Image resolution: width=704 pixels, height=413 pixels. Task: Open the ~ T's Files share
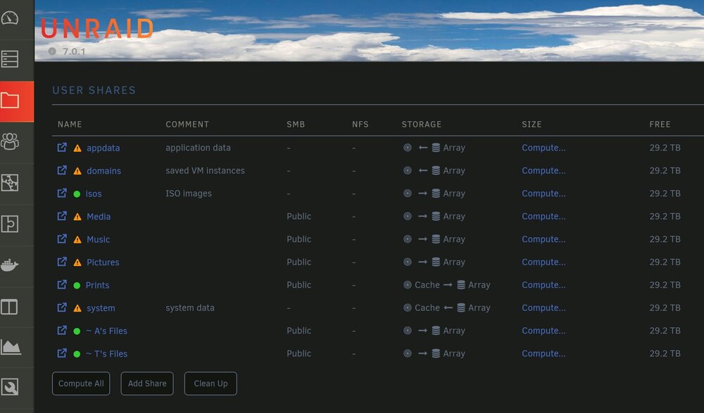point(106,354)
